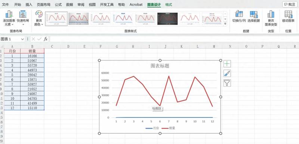This screenshot has width=299, height=144.
Task: Click Switch Row/Column (切换行/列)
Action: (x=239, y=16)
